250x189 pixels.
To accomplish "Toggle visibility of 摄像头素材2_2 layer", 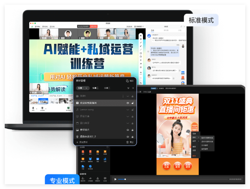I will (x=128, y=136).
